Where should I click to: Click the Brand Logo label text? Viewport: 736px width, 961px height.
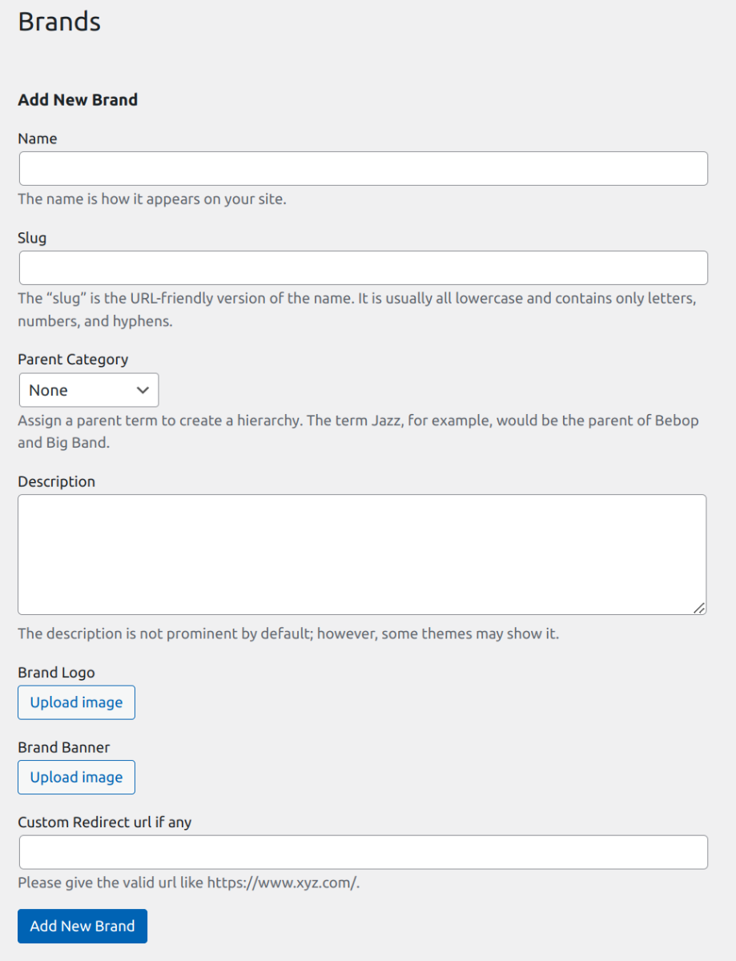[56, 673]
